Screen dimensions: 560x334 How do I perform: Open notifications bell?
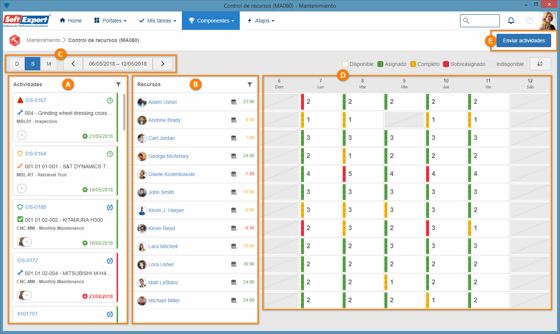[511, 21]
